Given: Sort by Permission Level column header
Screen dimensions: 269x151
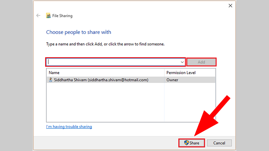Looking at the screenshot, I should pos(190,72).
